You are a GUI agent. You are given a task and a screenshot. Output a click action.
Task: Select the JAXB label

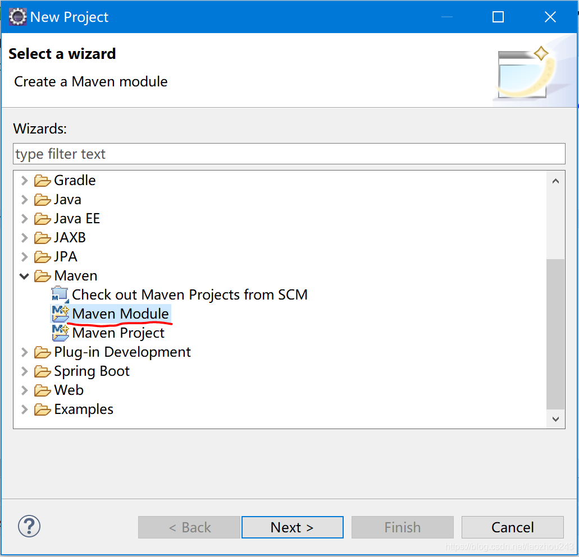pyautogui.click(x=70, y=238)
